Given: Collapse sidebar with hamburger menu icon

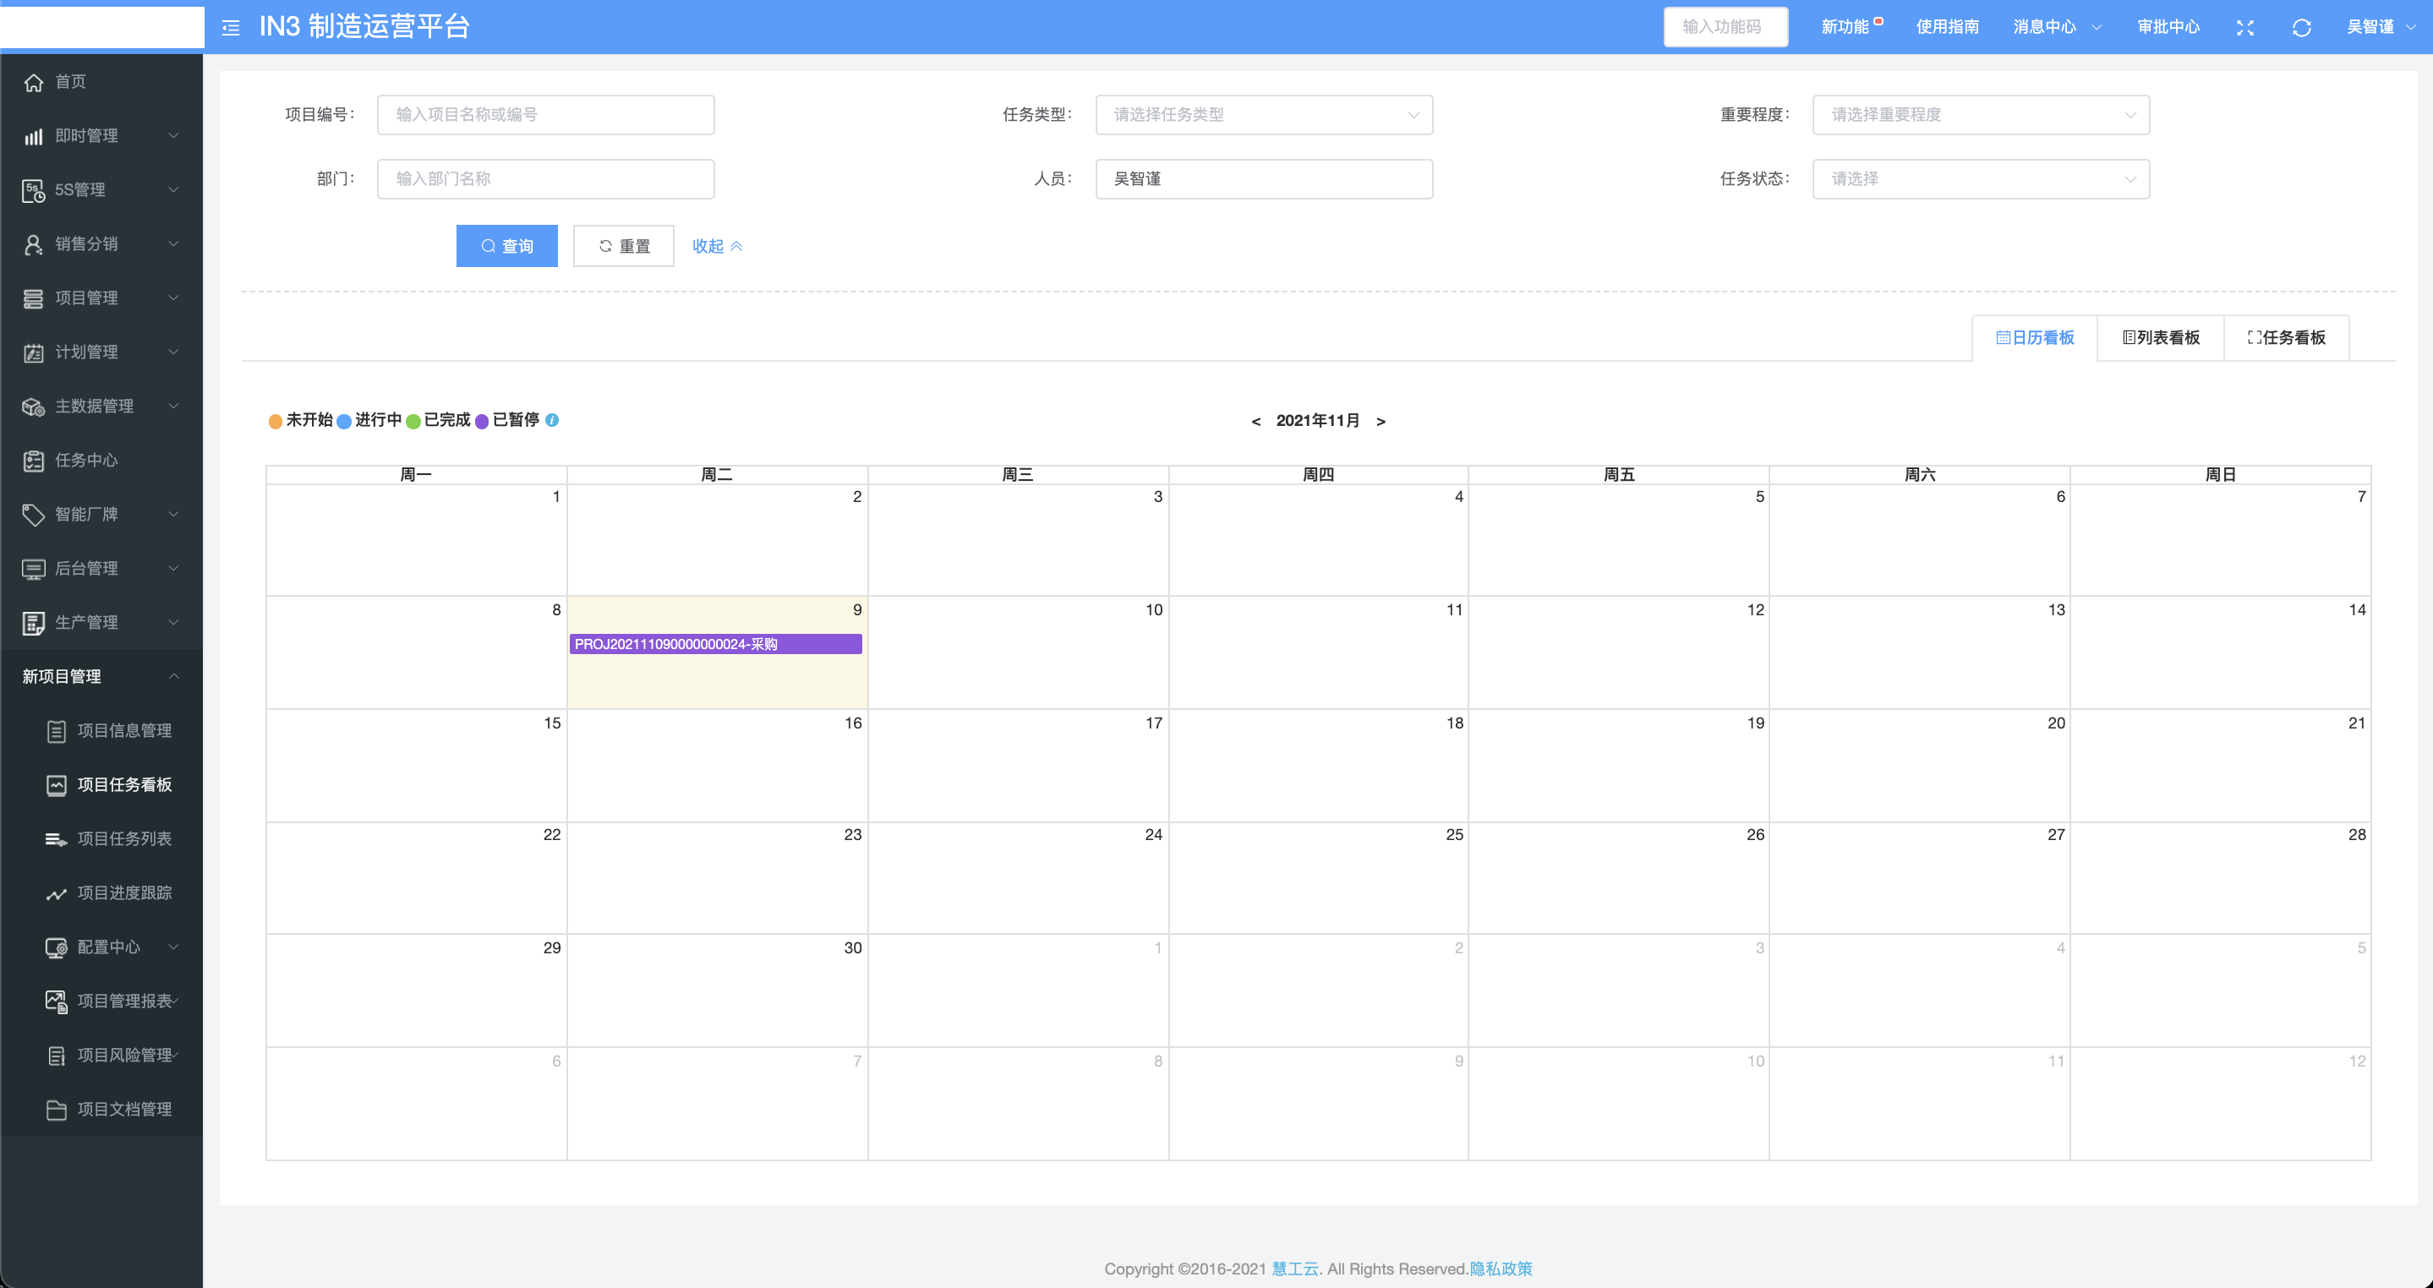Looking at the screenshot, I should (x=231, y=27).
